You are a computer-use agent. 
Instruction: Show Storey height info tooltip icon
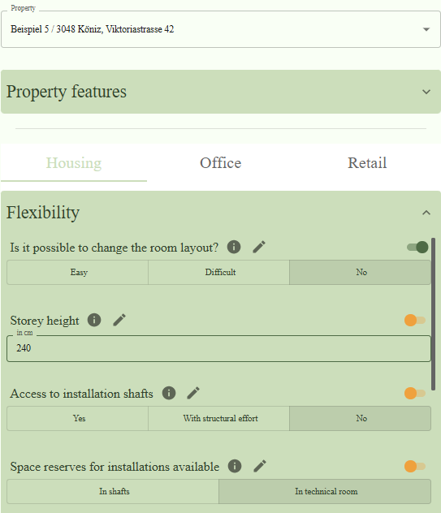(x=94, y=320)
